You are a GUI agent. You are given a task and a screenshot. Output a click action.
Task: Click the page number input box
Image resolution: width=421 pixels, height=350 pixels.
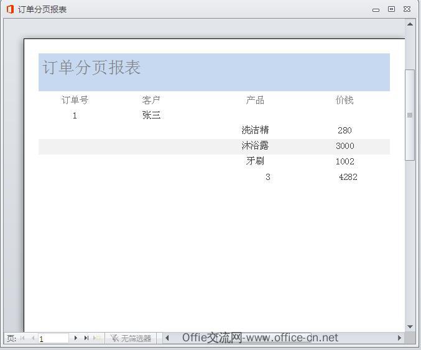coord(53,338)
